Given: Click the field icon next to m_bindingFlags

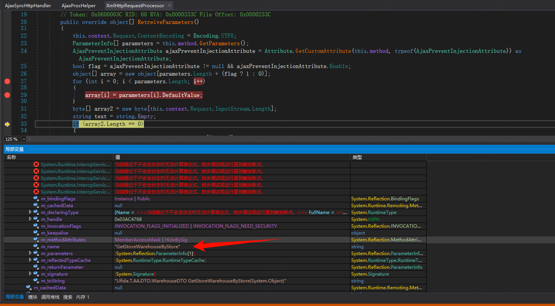Looking at the screenshot, I should click(36, 199).
